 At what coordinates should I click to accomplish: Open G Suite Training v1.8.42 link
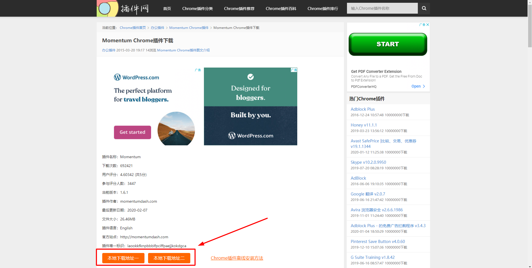pos(373,257)
